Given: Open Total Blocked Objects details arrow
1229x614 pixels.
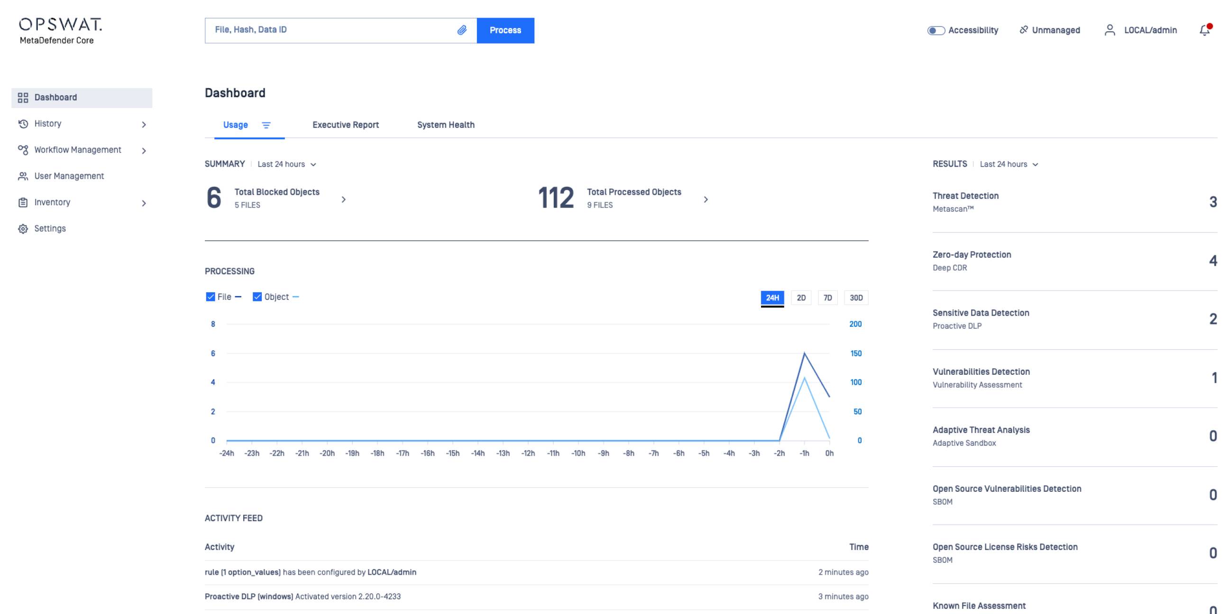Looking at the screenshot, I should pyautogui.click(x=343, y=199).
